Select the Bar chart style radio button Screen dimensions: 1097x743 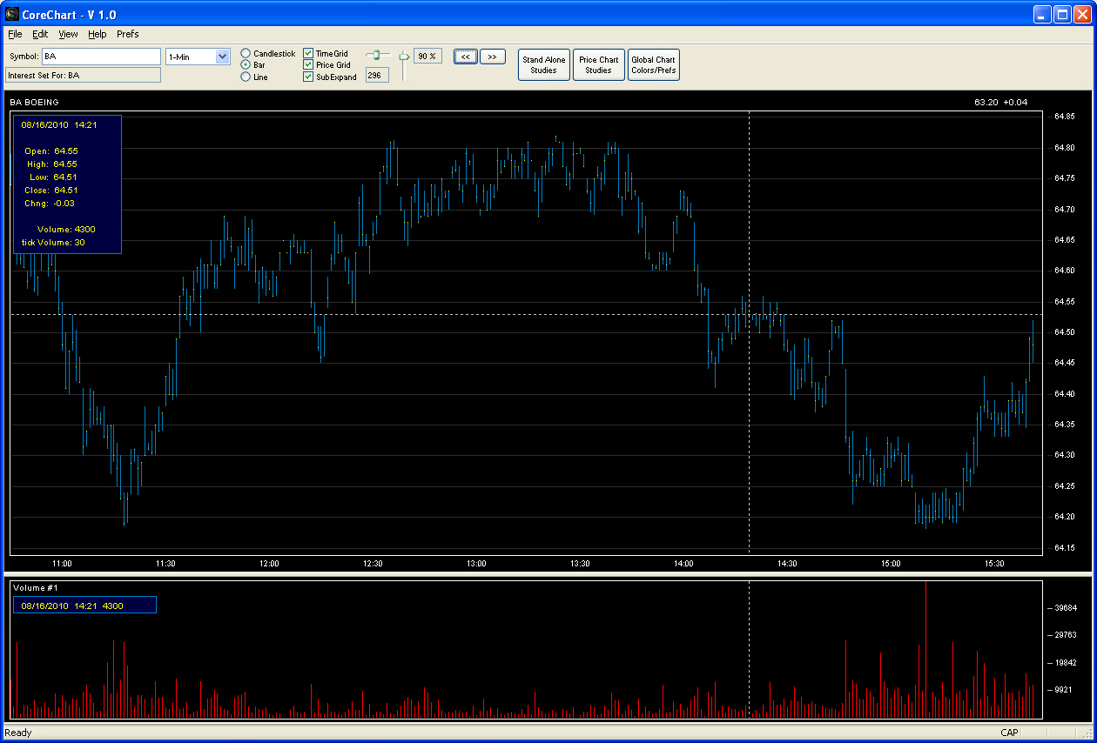[x=246, y=65]
